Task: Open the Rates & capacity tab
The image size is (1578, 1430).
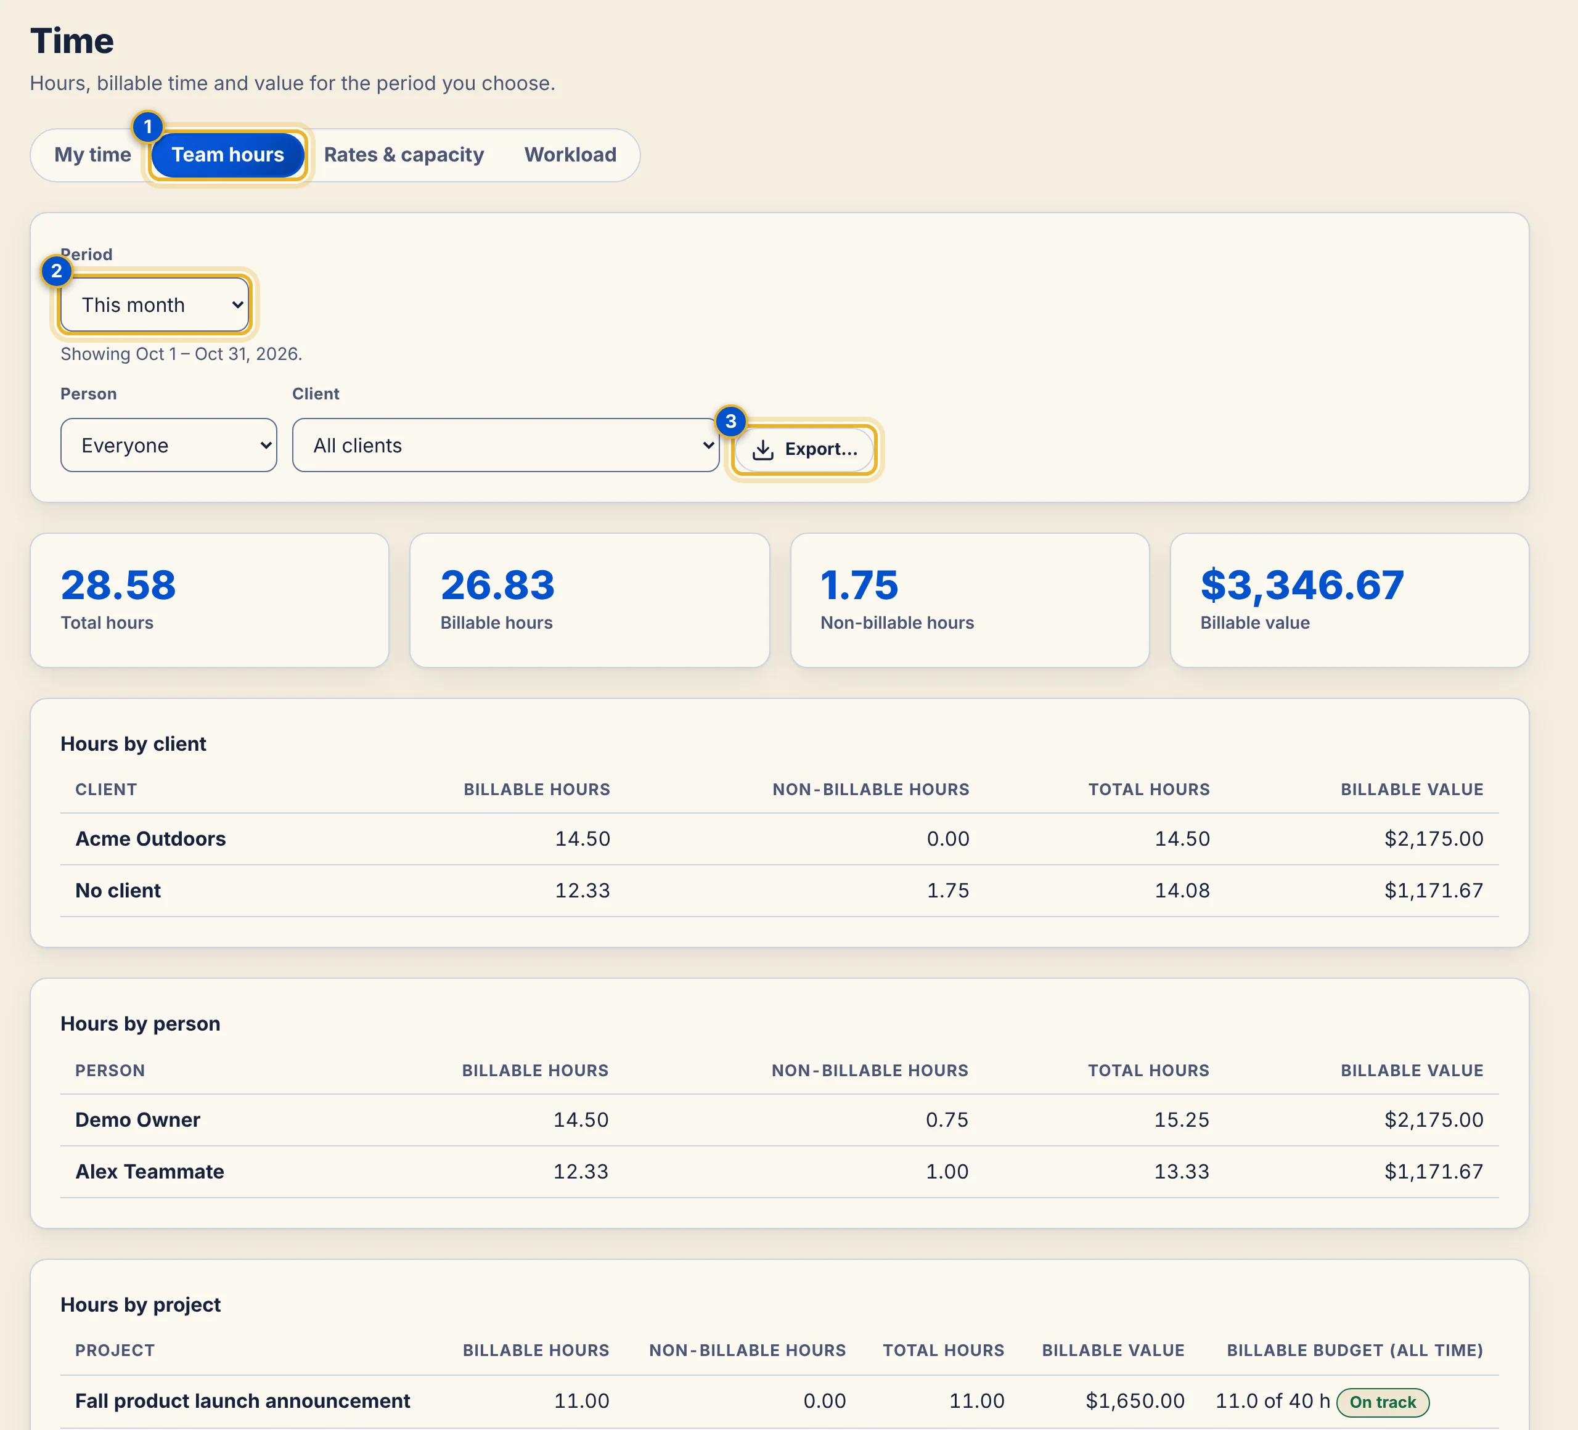Action: point(404,155)
